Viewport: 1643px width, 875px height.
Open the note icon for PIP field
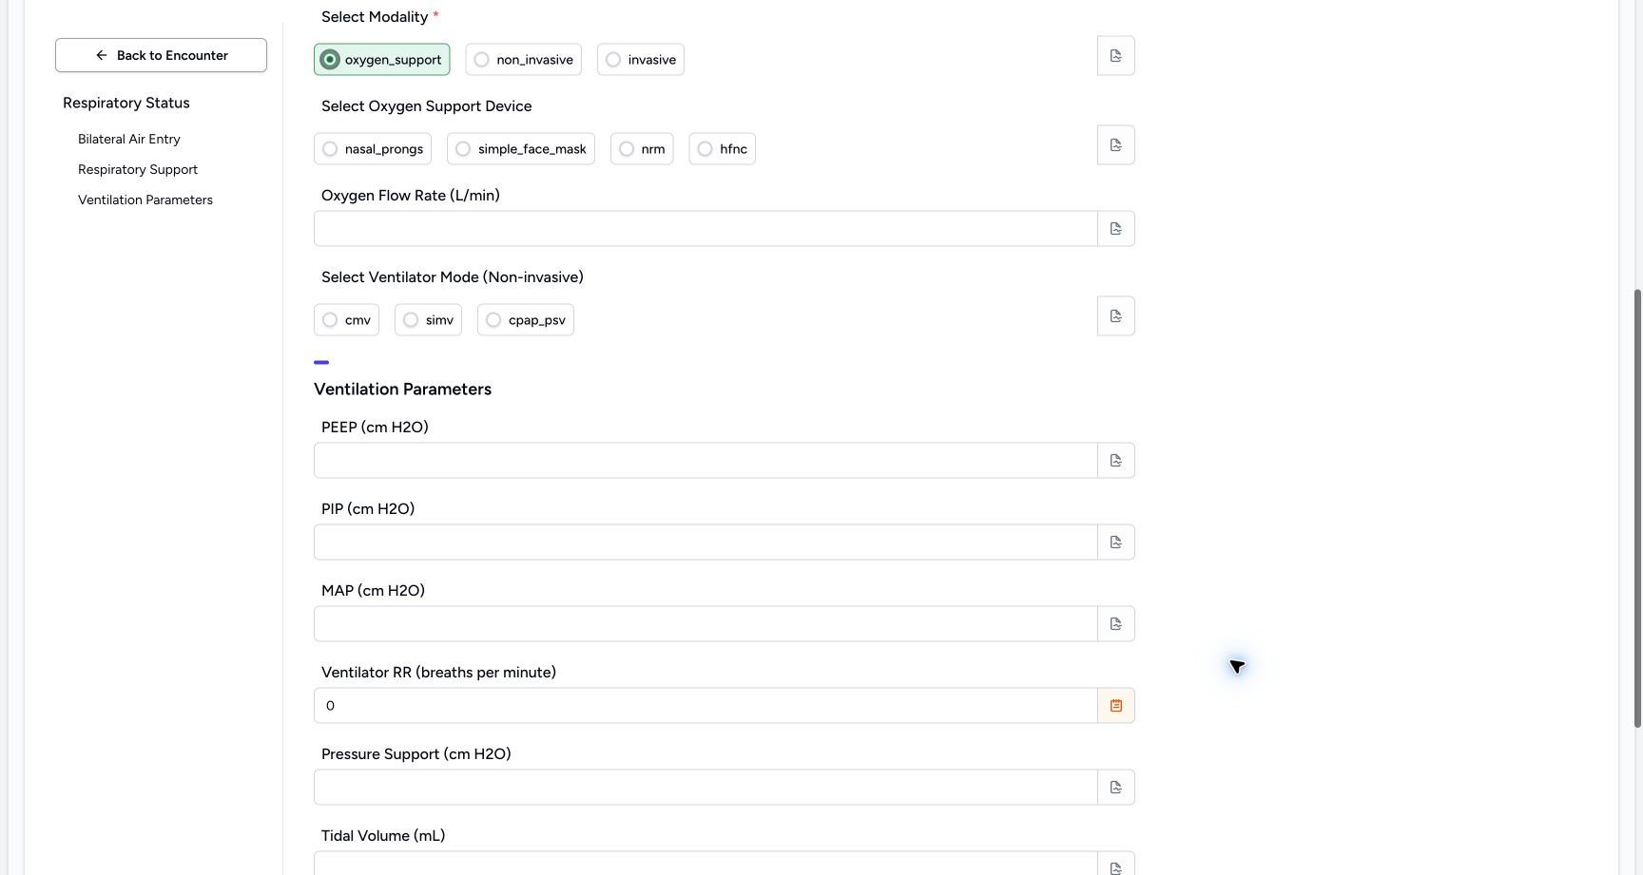pos(1116,542)
